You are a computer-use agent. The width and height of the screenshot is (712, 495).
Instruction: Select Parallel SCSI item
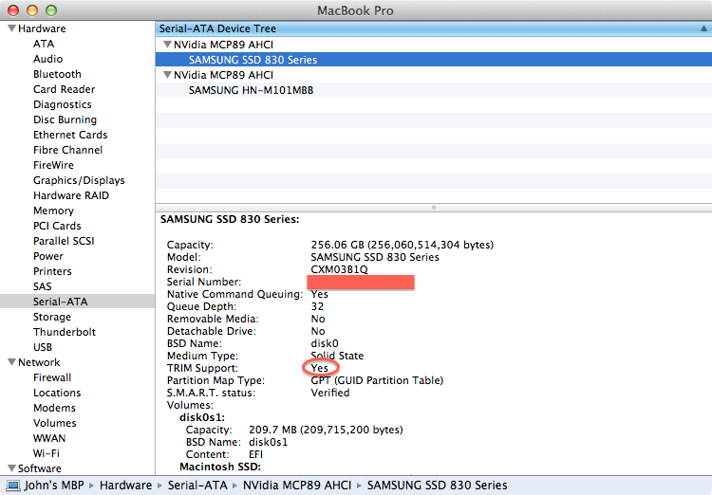point(64,241)
